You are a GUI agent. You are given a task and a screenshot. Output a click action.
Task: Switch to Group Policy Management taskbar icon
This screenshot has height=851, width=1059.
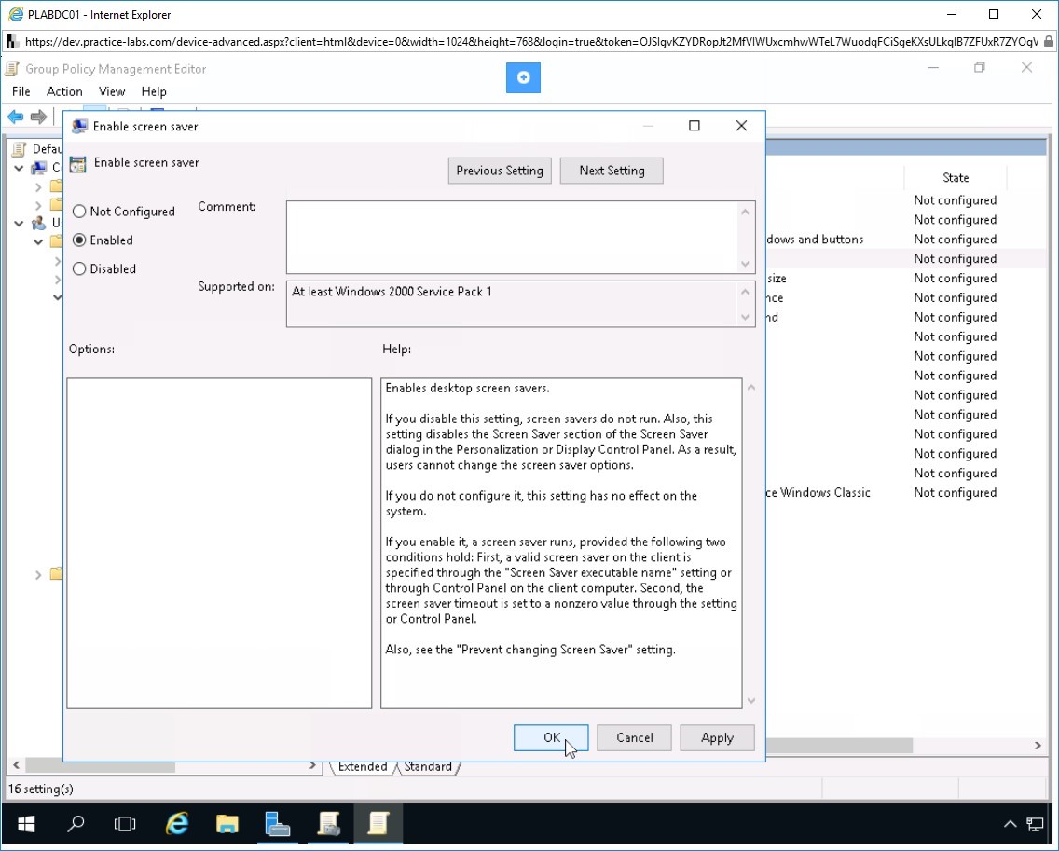pyautogui.click(x=328, y=823)
